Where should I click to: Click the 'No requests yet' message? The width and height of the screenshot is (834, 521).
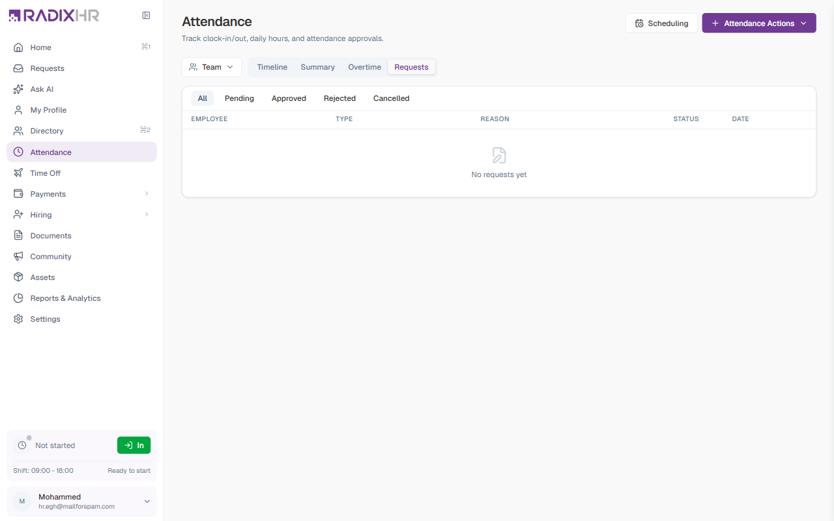tap(499, 175)
